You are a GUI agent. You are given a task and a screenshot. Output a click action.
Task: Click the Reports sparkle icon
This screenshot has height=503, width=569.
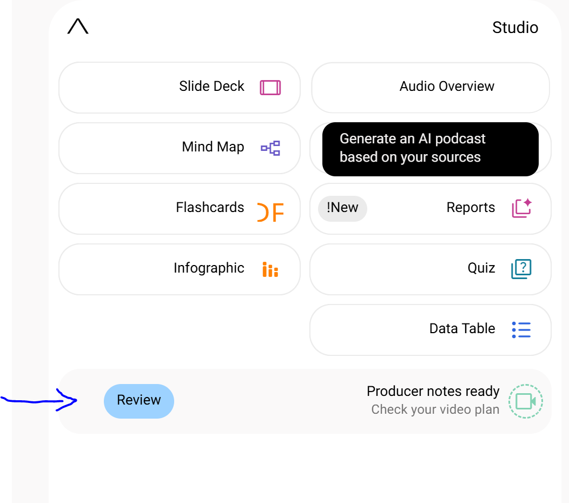[522, 208]
